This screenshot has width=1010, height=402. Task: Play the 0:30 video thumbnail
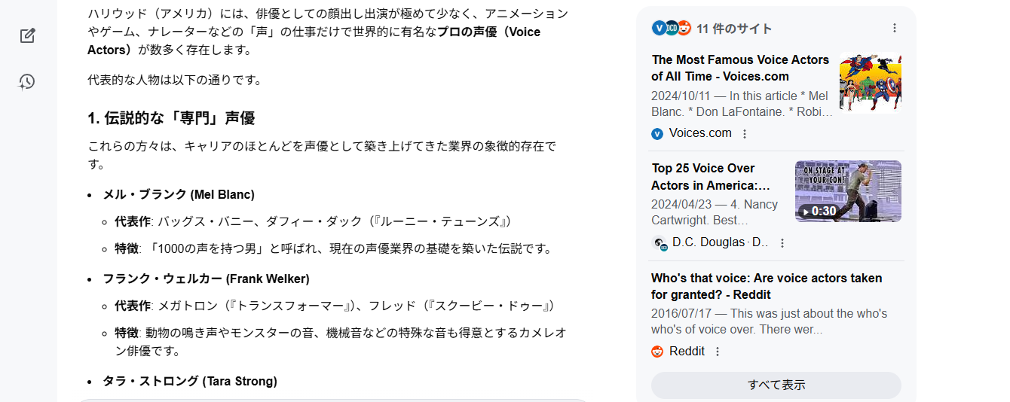pos(848,191)
